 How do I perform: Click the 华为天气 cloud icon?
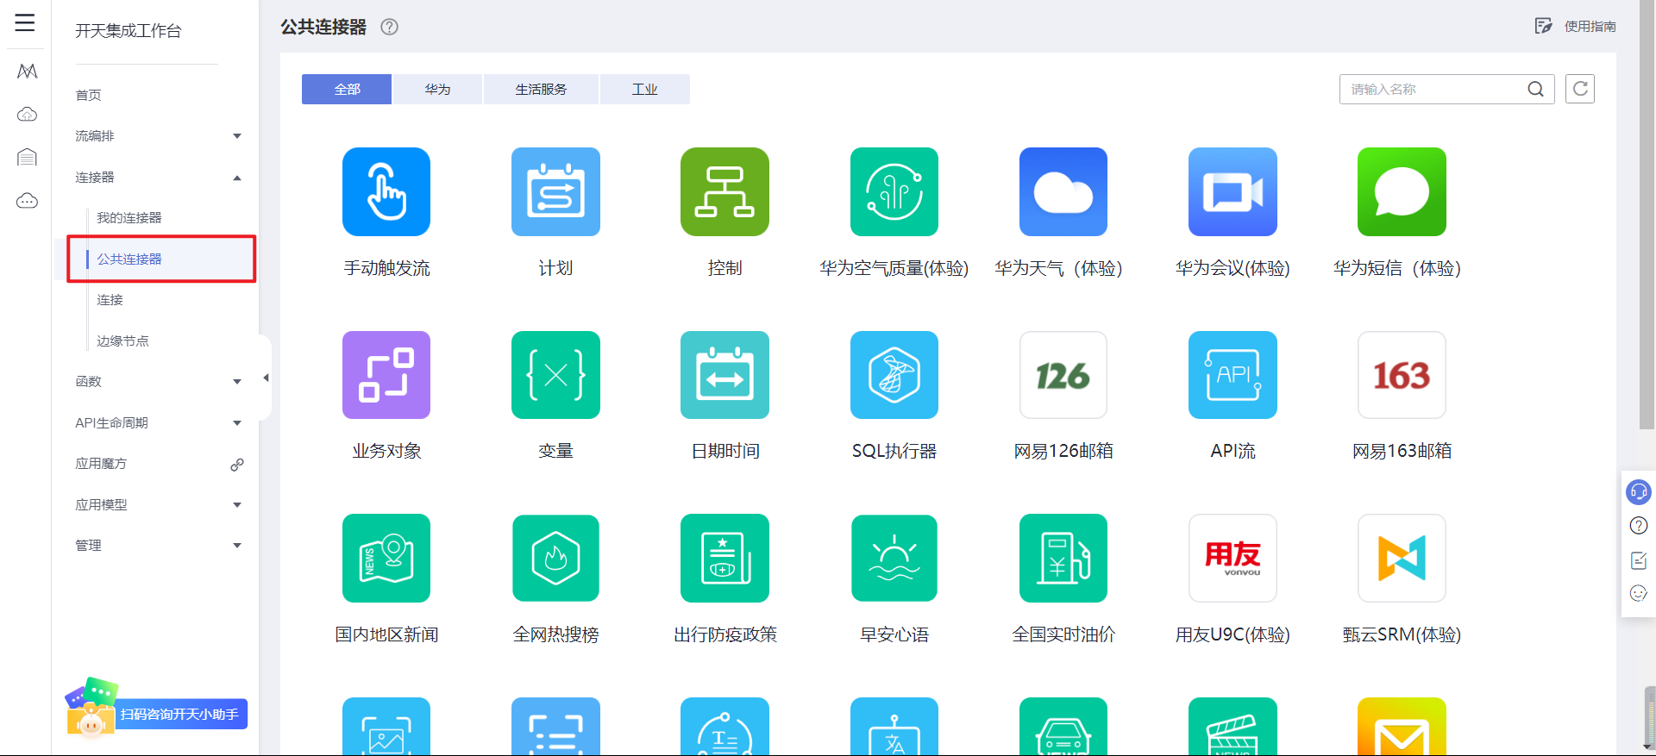(x=1063, y=191)
